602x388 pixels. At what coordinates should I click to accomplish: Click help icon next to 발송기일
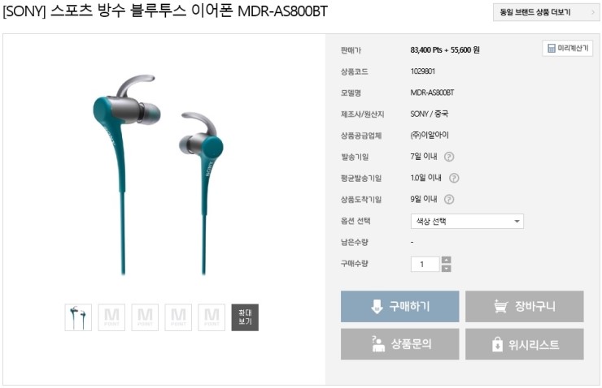[449, 157]
